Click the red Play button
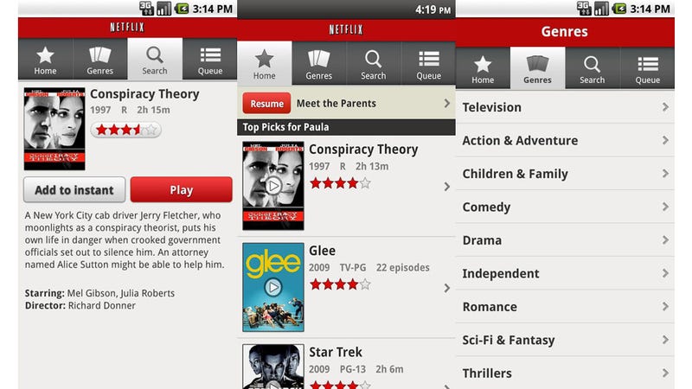Viewport: 692px width, 389px height. tap(181, 190)
